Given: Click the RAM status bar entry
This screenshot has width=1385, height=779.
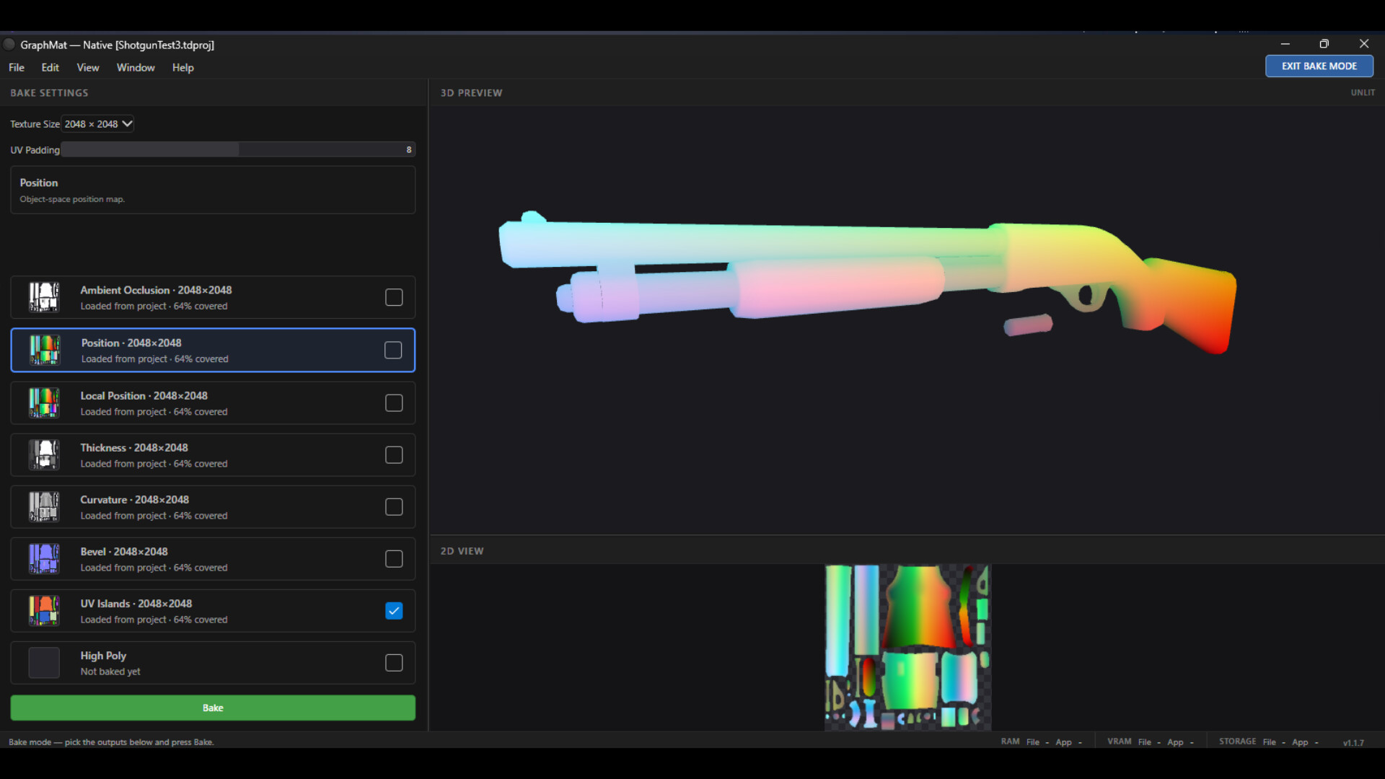Looking at the screenshot, I should pyautogui.click(x=1042, y=741).
